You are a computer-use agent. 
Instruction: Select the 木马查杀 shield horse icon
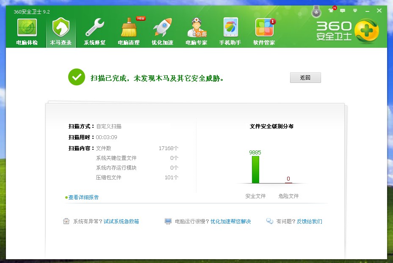pos(61,27)
